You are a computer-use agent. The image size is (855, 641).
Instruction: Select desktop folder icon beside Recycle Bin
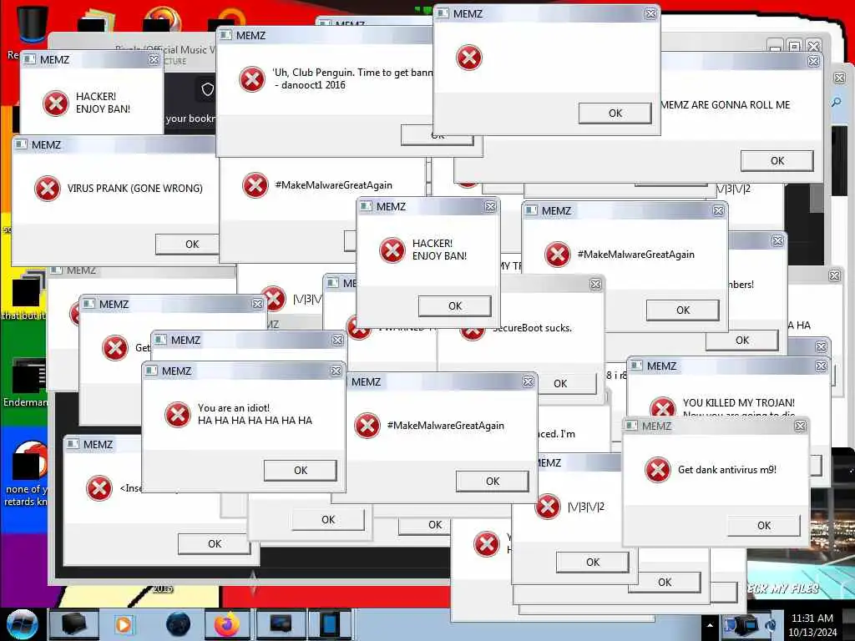(96, 21)
